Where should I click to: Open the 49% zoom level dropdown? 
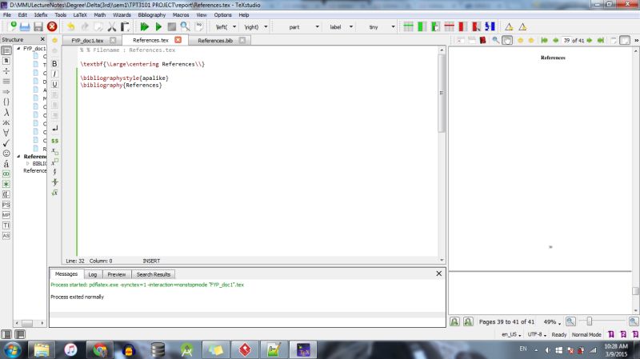(x=552, y=322)
